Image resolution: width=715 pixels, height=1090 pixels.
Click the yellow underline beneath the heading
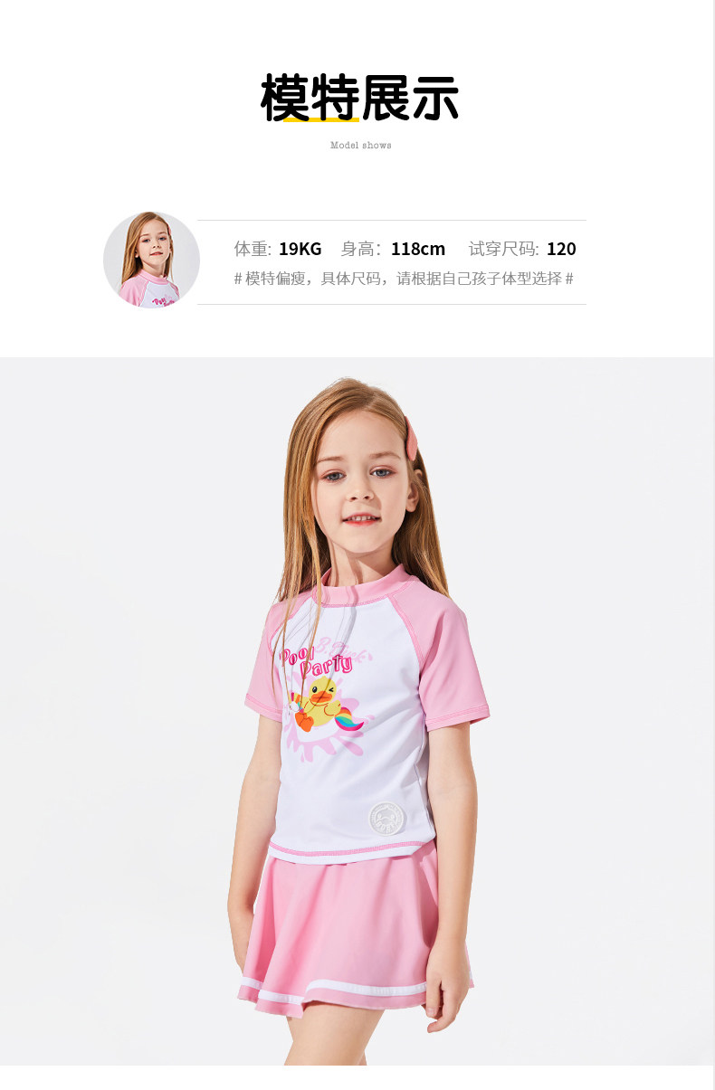click(x=321, y=118)
